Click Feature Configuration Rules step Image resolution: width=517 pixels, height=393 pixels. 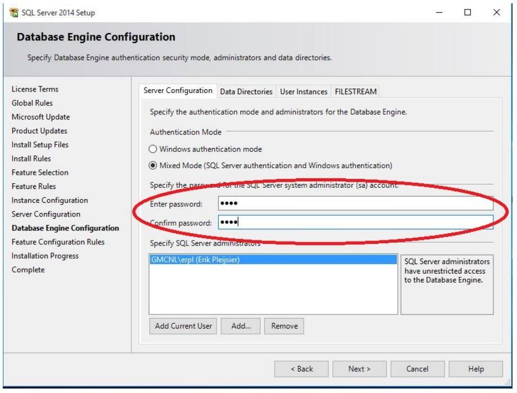pos(58,242)
